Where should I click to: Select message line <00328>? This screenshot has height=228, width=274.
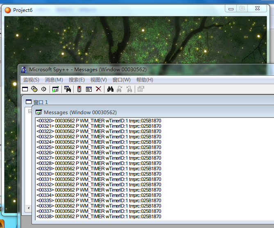pos(99,163)
